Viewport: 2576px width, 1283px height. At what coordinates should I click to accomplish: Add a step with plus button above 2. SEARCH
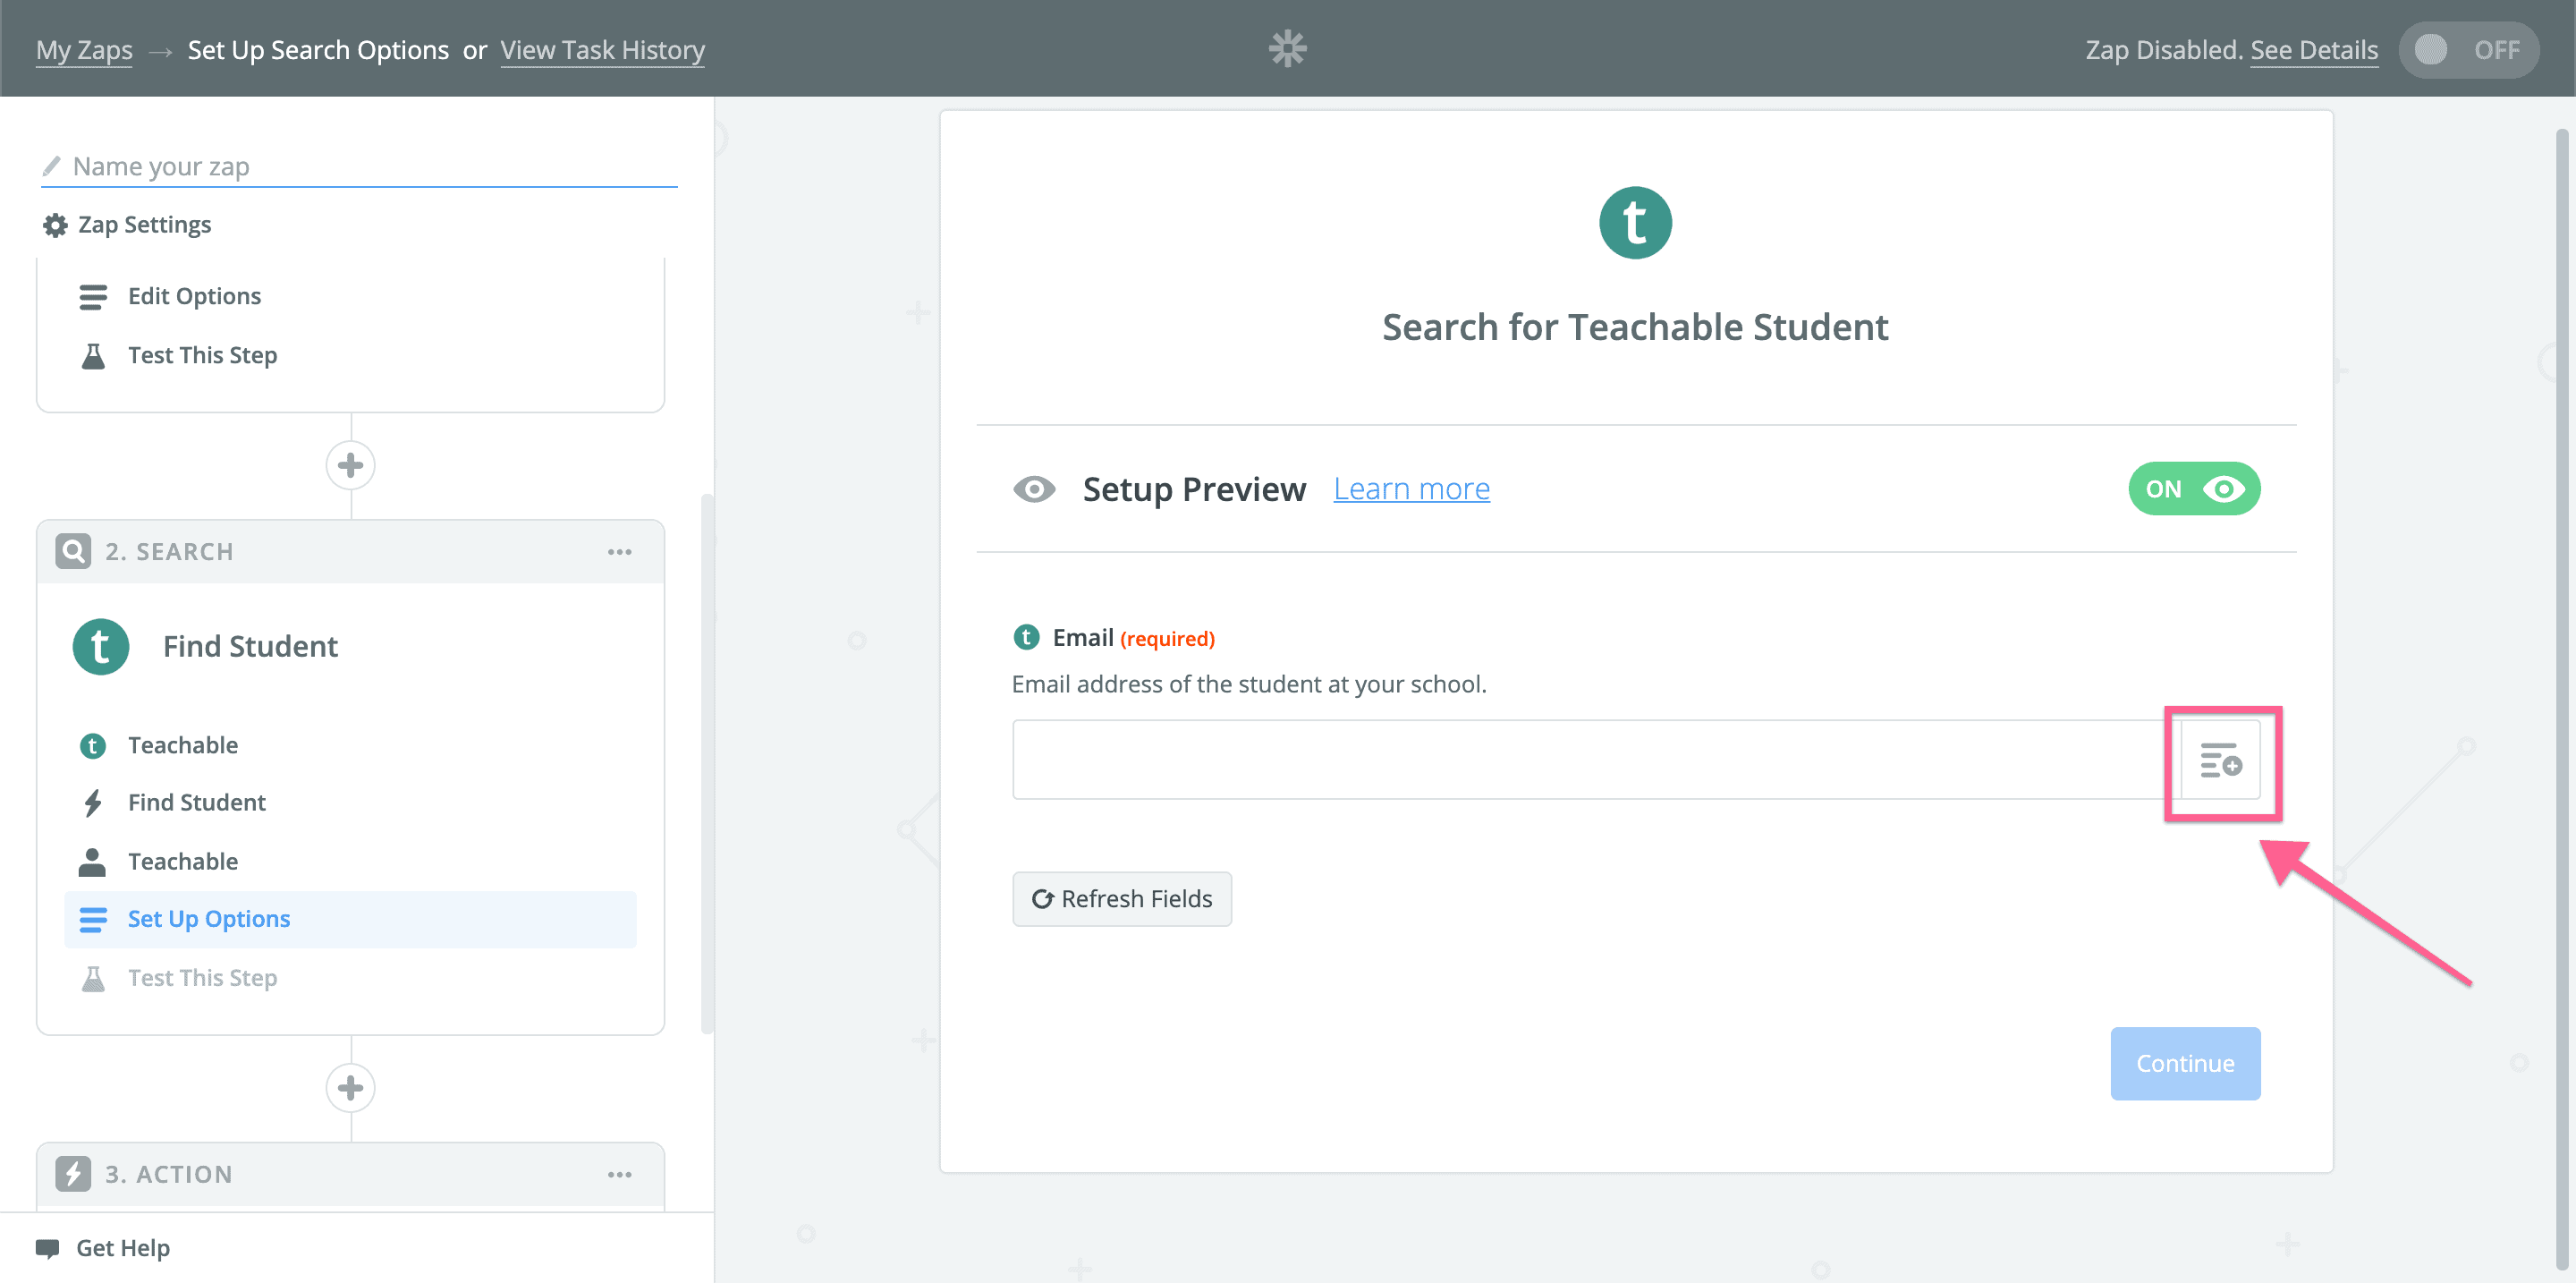click(x=350, y=465)
